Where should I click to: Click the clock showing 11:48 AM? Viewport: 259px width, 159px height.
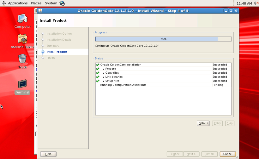[x=244, y=3]
